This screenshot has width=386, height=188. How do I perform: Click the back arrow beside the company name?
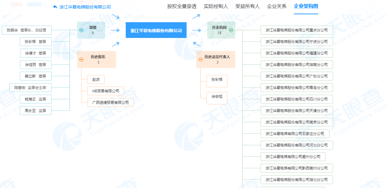pos(55,7)
